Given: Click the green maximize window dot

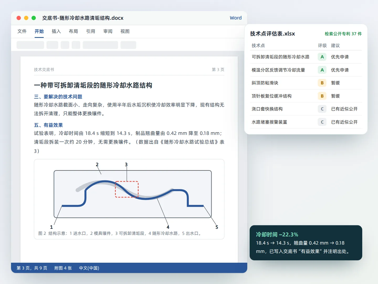Looking at the screenshot, I should tap(34, 18).
